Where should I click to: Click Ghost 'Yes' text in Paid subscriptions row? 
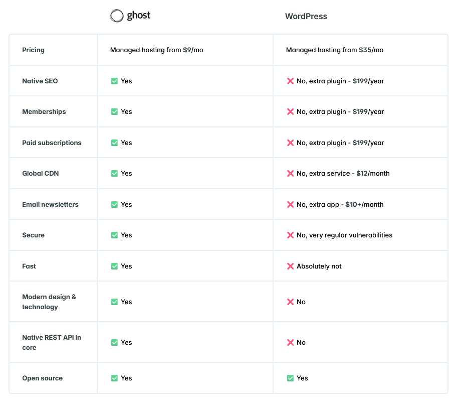(x=126, y=143)
